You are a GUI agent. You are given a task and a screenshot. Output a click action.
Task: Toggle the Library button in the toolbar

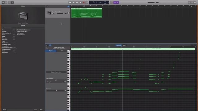pyautogui.click(x=3, y=2)
